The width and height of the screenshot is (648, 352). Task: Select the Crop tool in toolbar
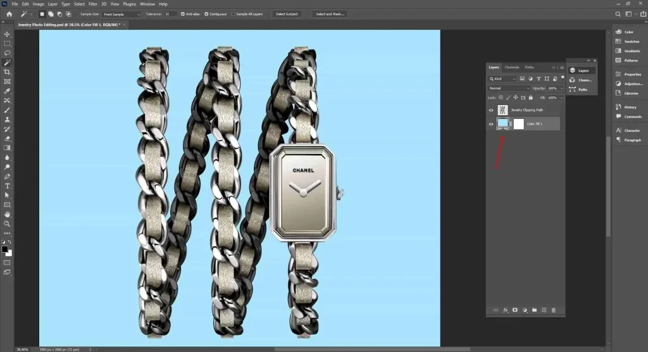click(7, 72)
